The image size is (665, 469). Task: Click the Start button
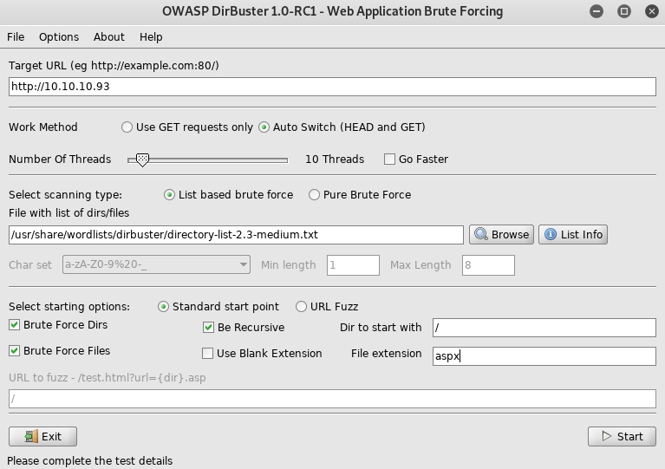coord(622,436)
